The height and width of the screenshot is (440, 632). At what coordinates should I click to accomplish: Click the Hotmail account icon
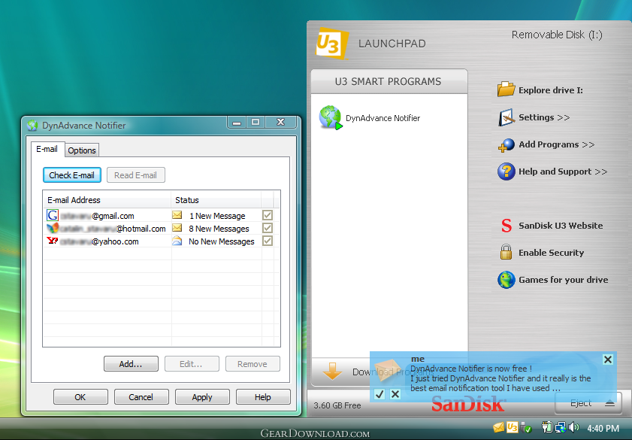pos(53,228)
